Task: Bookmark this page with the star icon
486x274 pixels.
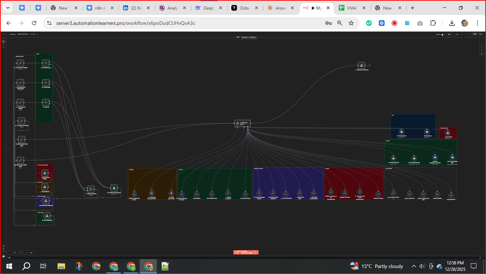Action: (x=351, y=23)
